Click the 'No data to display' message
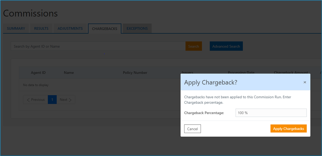This screenshot has width=322, height=156. point(36,85)
